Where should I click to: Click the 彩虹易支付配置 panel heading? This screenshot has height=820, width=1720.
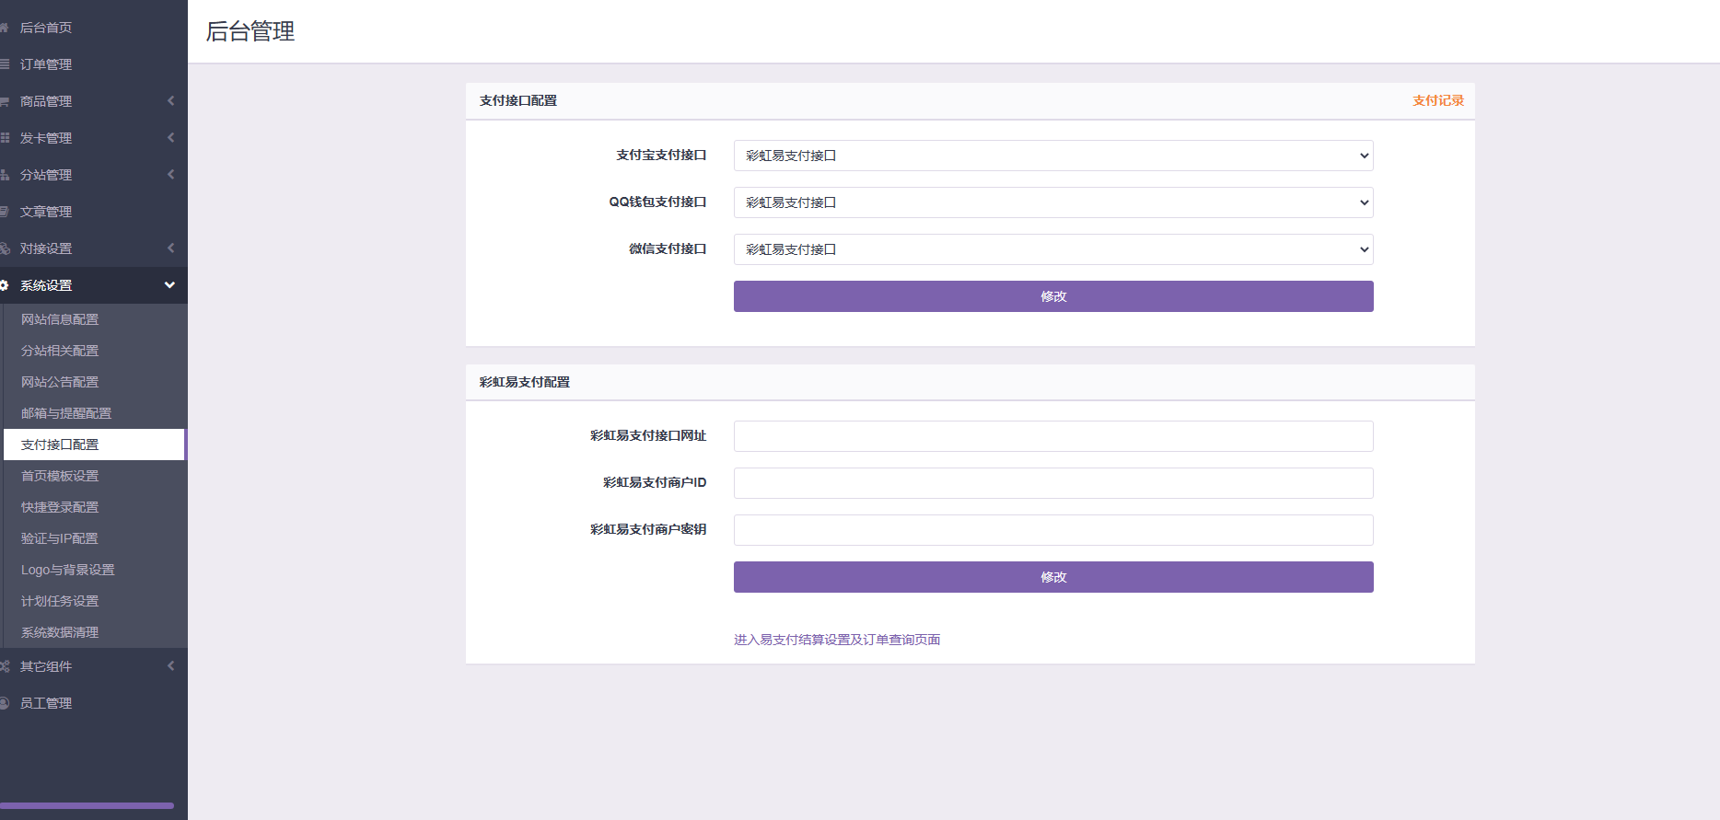(525, 382)
